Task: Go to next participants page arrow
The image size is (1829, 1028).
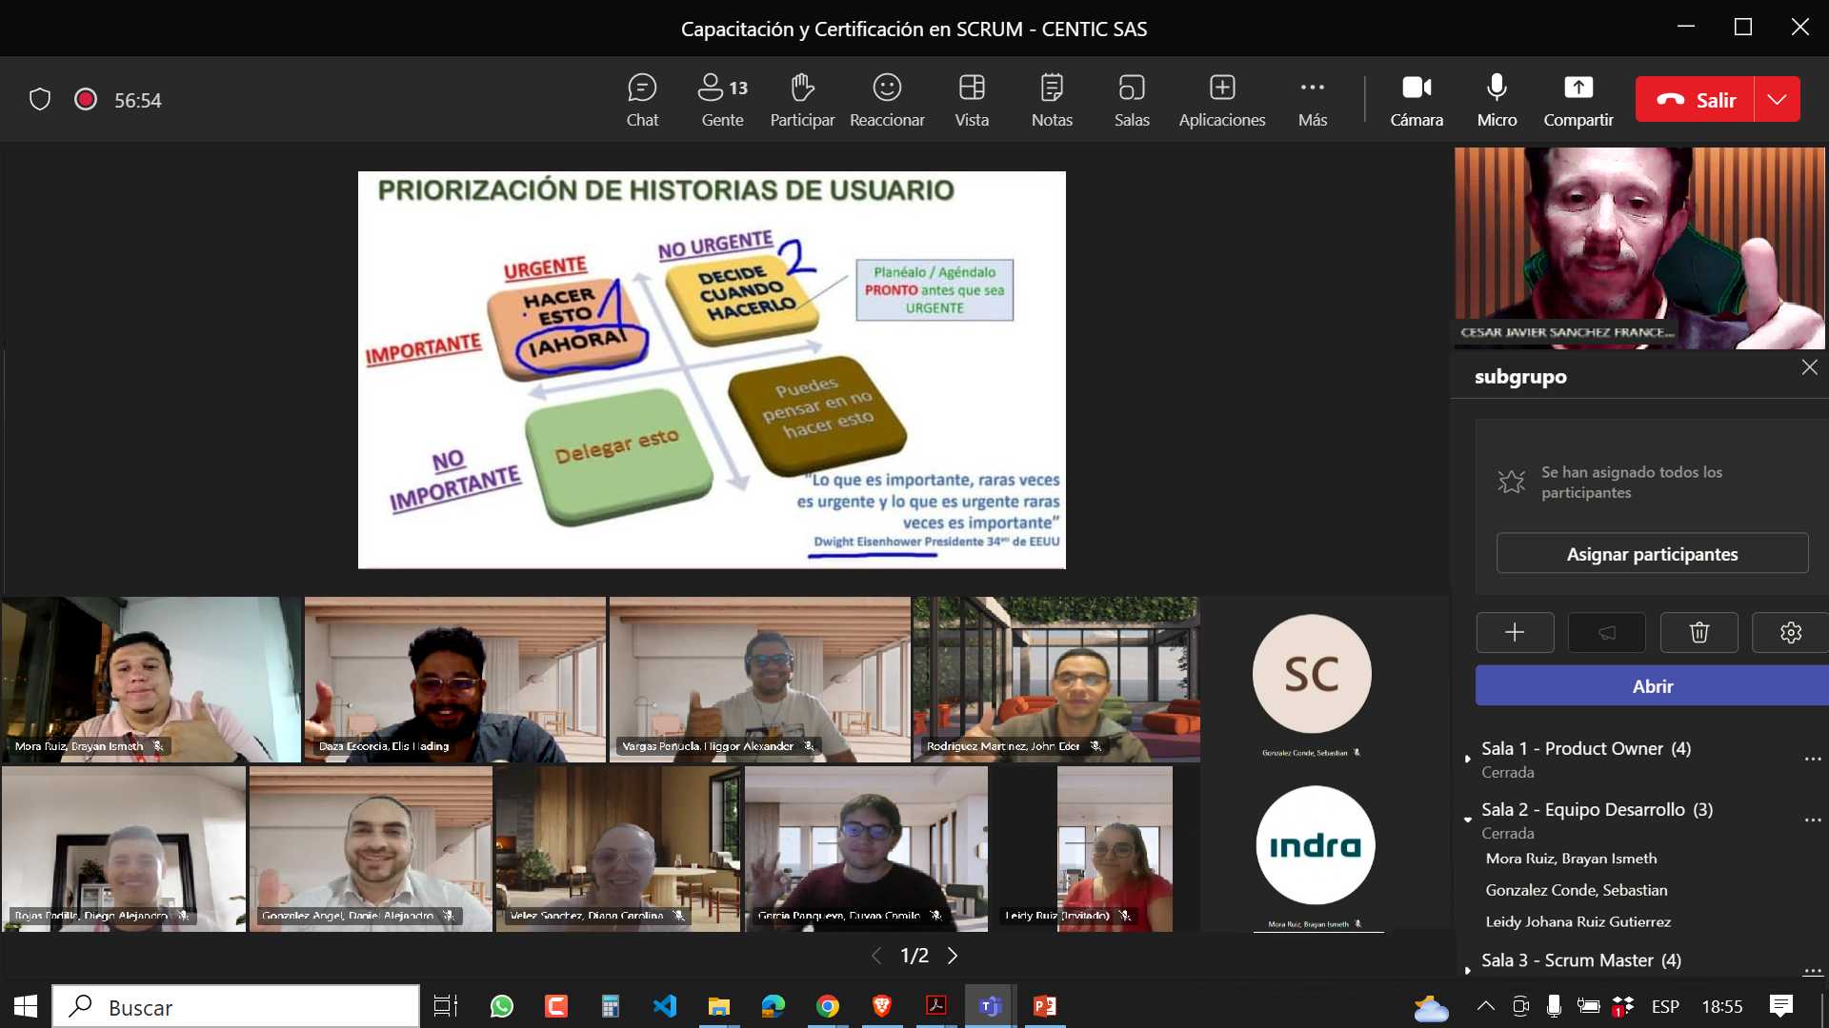Action: point(953,955)
